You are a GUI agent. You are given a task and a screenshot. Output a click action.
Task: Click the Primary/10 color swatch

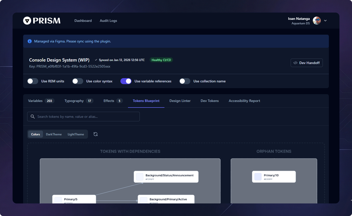click(x=257, y=177)
